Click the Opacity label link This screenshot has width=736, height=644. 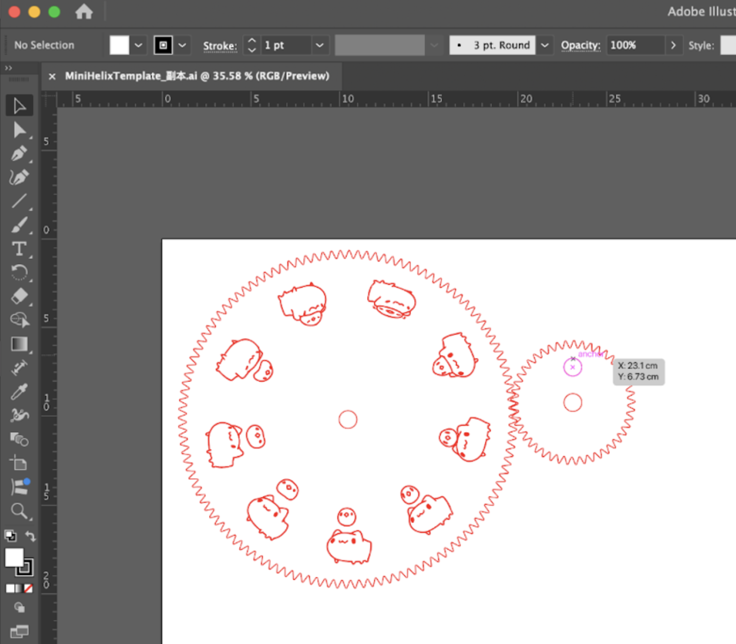(580, 45)
